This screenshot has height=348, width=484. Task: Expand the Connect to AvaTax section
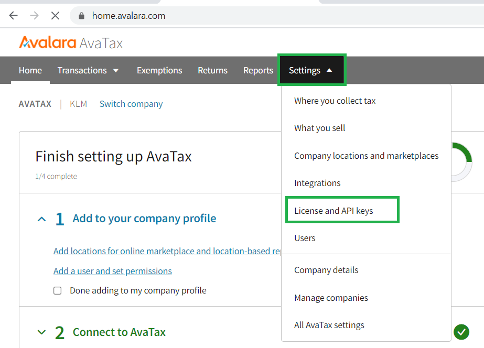click(x=41, y=332)
